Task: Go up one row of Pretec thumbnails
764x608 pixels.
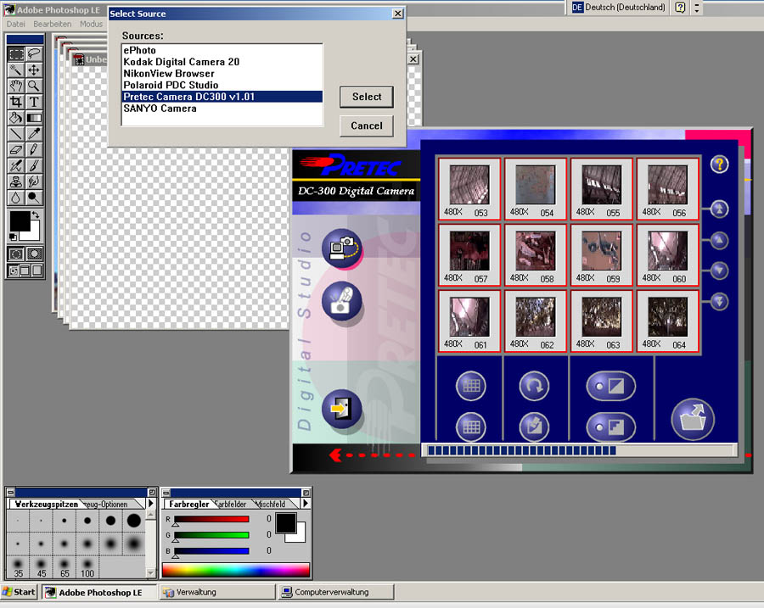Action: click(719, 240)
